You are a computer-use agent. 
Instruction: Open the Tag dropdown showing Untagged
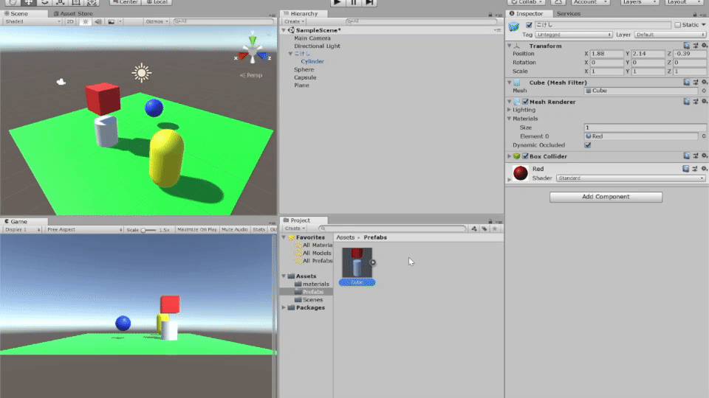click(575, 35)
